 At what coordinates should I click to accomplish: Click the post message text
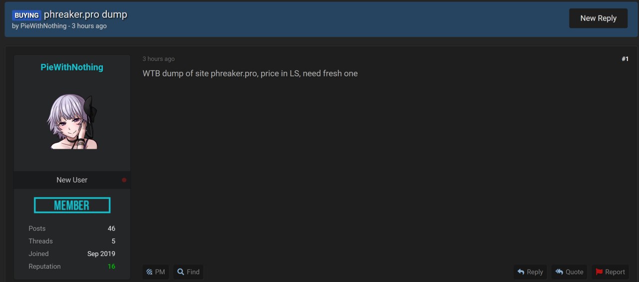250,73
